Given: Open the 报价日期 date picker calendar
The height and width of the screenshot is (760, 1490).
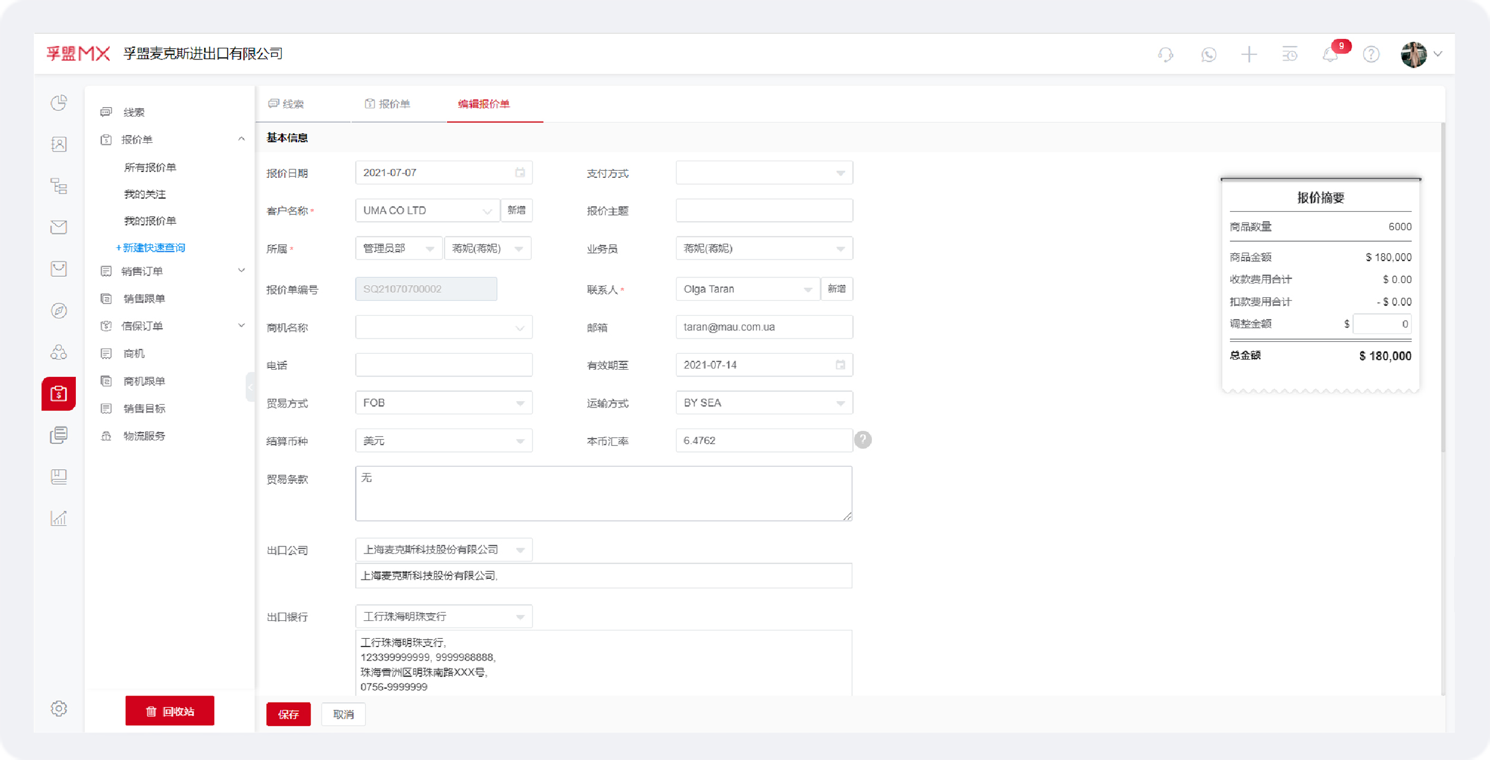Looking at the screenshot, I should (x=520, y=172).
